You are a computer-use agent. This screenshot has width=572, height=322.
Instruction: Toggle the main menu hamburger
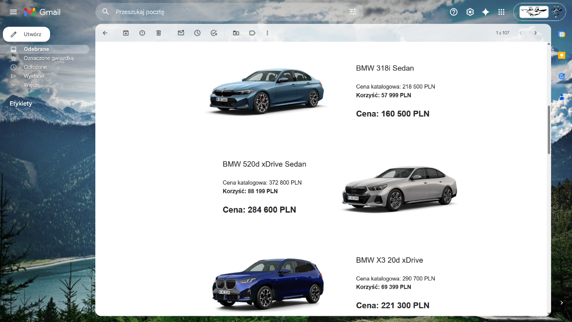pyautogui.click(x=13, y=12)
